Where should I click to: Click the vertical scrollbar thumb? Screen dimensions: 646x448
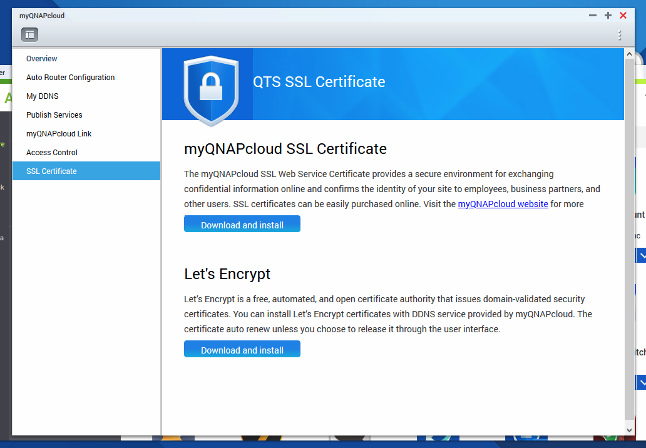coord(629,238)
